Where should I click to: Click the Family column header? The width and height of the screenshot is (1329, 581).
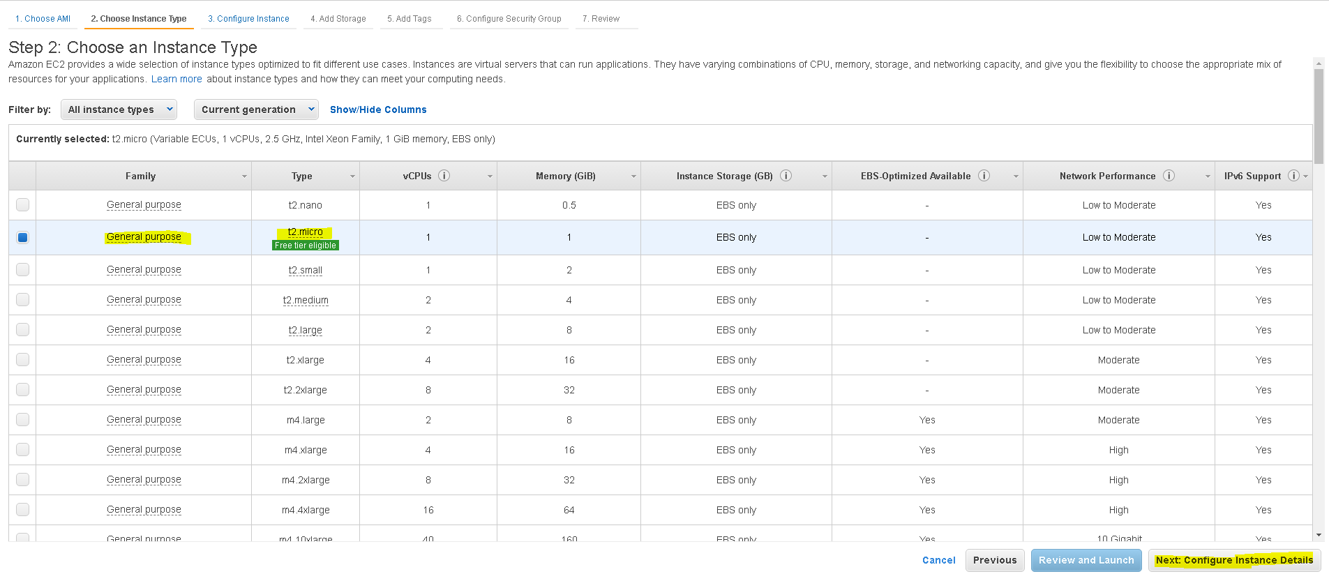coord(144,176)
